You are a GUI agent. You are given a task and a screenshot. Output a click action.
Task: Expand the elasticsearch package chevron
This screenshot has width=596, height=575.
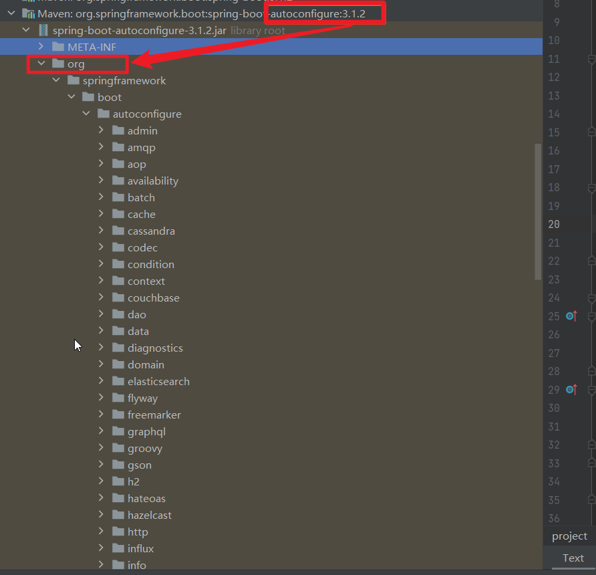(x=101, y=380)
